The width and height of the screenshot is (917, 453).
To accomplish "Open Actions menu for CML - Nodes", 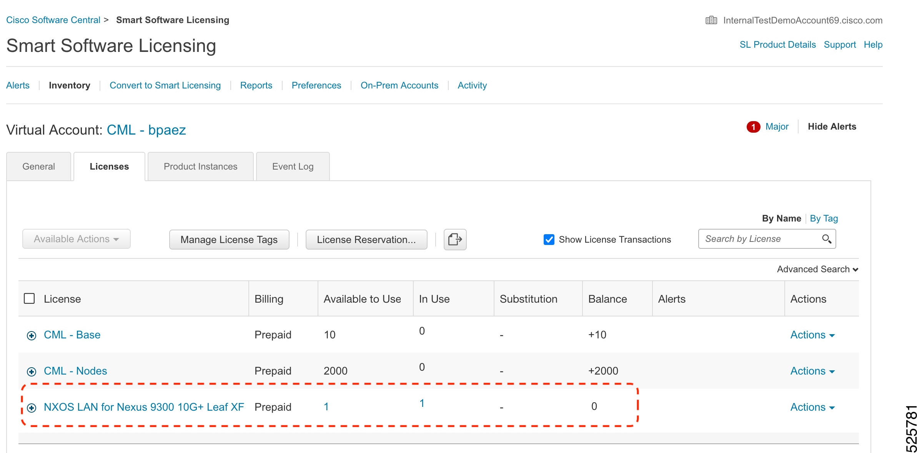I will [812, 371].
